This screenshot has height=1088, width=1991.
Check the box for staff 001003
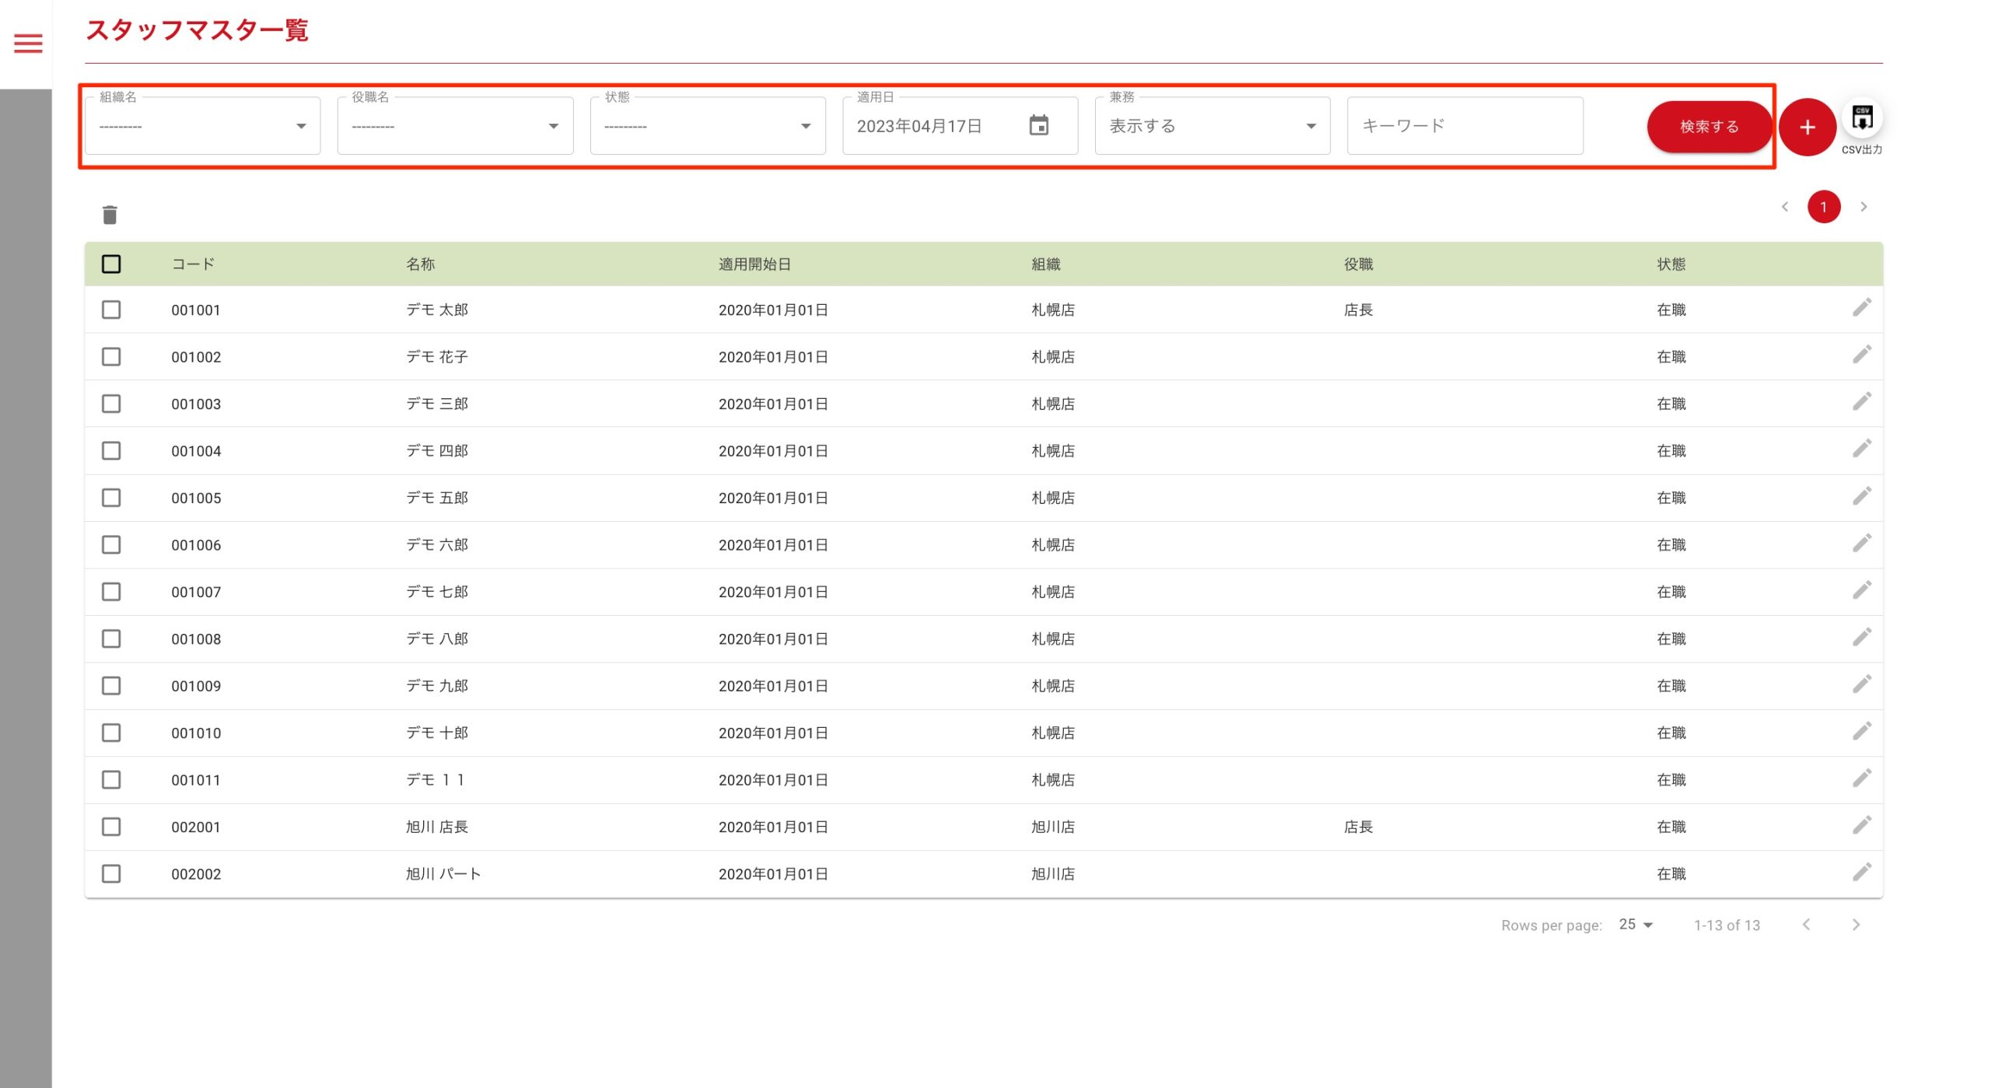[111, 404]
